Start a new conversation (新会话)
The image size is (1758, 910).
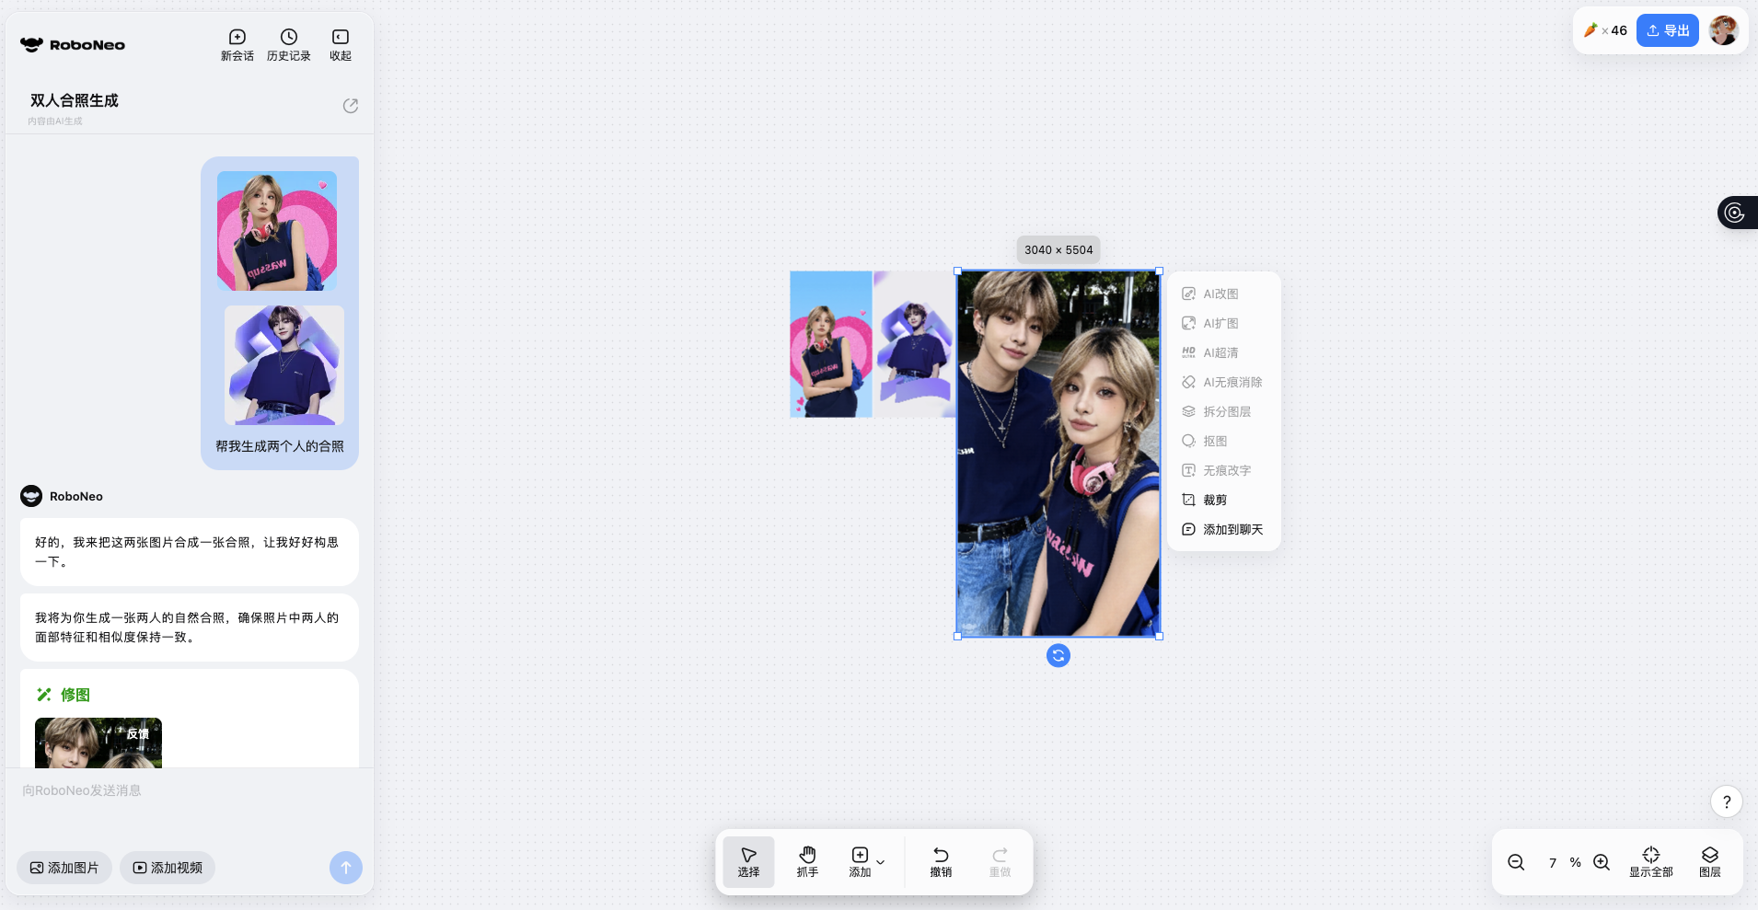237,44
